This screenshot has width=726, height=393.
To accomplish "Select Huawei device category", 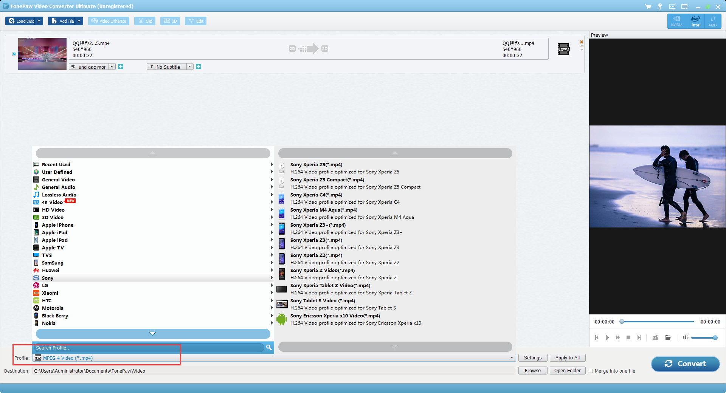I will 51,270.
